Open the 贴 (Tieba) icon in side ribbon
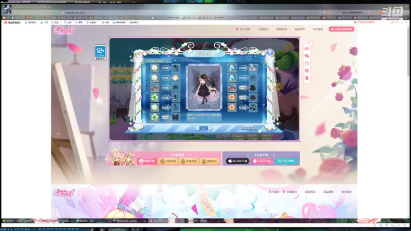 point(307,71)
